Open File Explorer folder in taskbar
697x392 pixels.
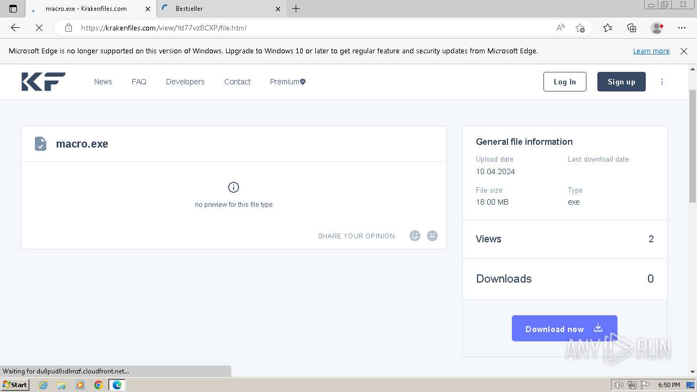coord(62,385)
